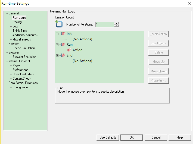
Task: Collapse the Run node
Action: pos(57,45)
